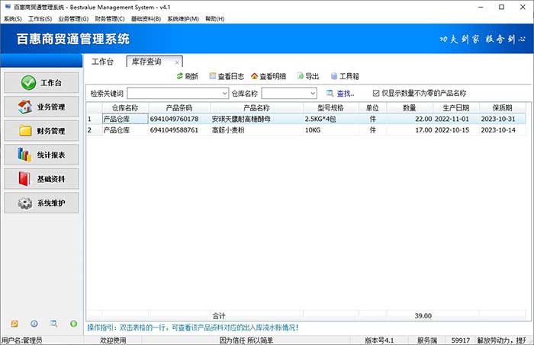Image resolution: width=534 pixels, height=345 pixels.
Task: Click the 导出 export toolbar icon
Action: [x=300, y=76]
